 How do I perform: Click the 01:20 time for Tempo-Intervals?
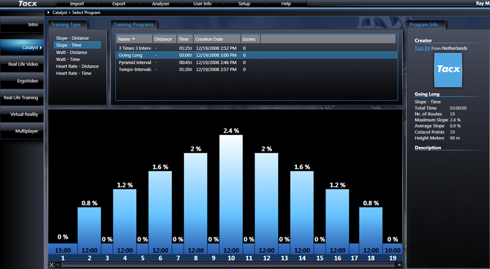(x=186, y=69)
